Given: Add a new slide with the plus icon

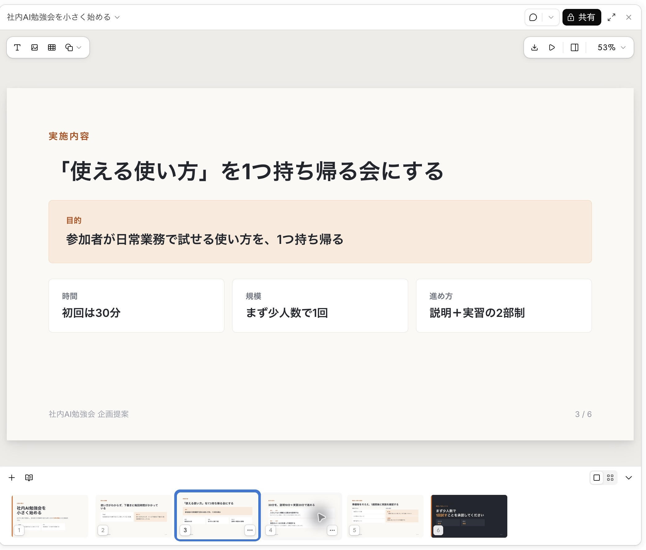Looking at the screenshot, I should 12,477.
